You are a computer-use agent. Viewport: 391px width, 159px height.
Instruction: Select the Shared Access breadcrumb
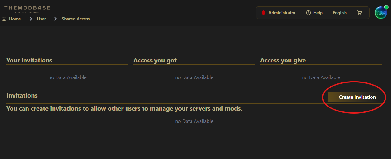(76, 19)
